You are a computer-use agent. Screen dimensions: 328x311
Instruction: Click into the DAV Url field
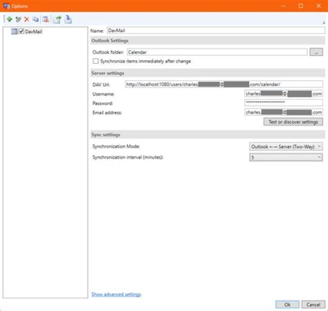224,84
